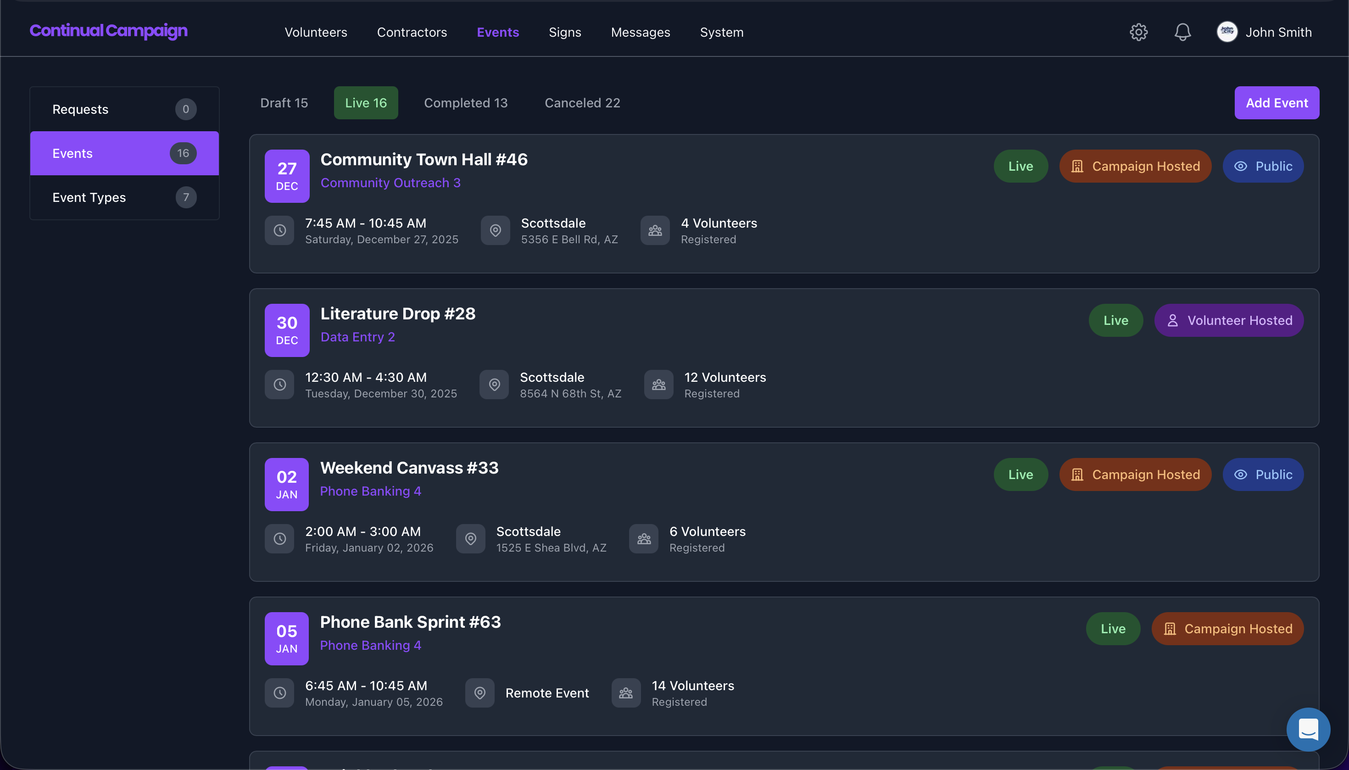Open the Messages navigation item
1349x770 pixels.
tap(641, 32)
